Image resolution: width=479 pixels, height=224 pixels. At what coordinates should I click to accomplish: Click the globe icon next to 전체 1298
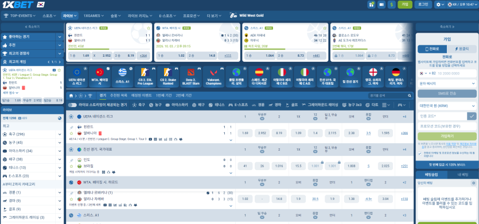point(60,118)
